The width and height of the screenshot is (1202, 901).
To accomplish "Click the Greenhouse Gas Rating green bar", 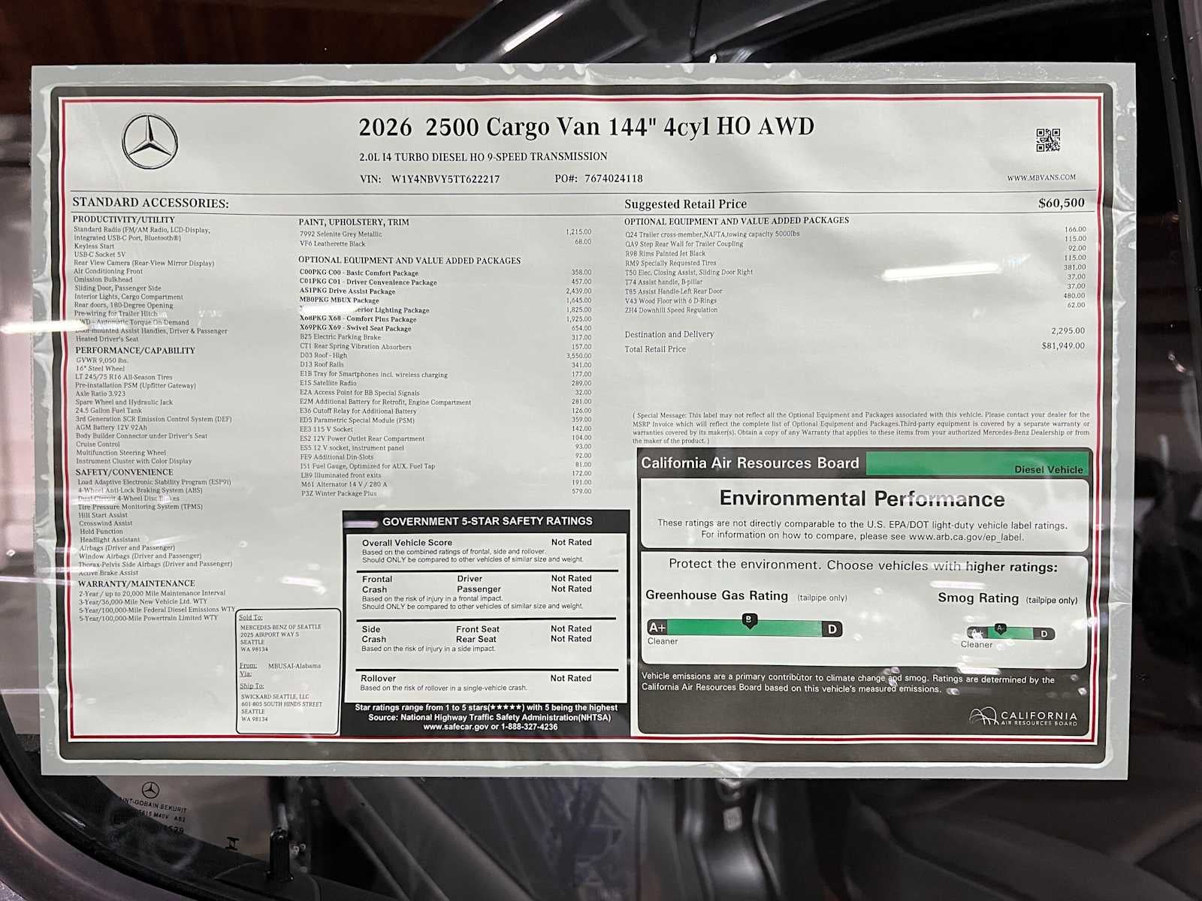I will [744, 628].
